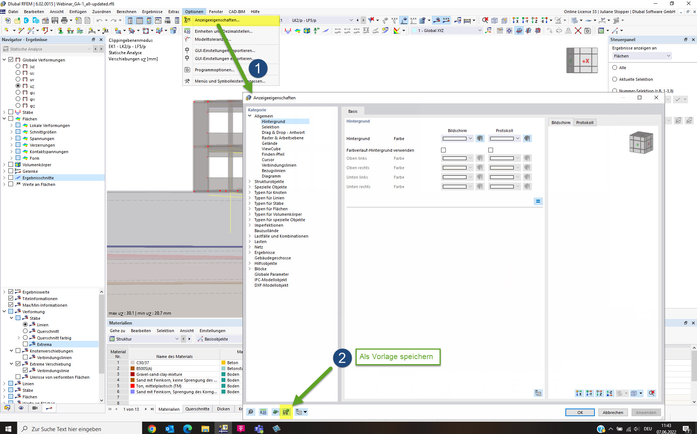This screenshot has width=697, height=434.
Task: Click the units 0,00 icon in dialog footer
Action: (263, 412)
